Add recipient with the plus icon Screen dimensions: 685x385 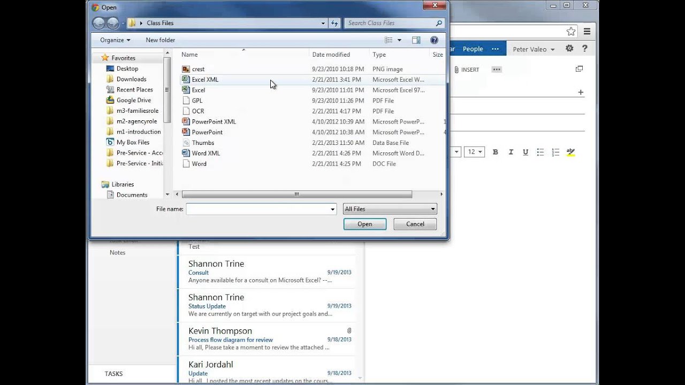pos(581,93)
